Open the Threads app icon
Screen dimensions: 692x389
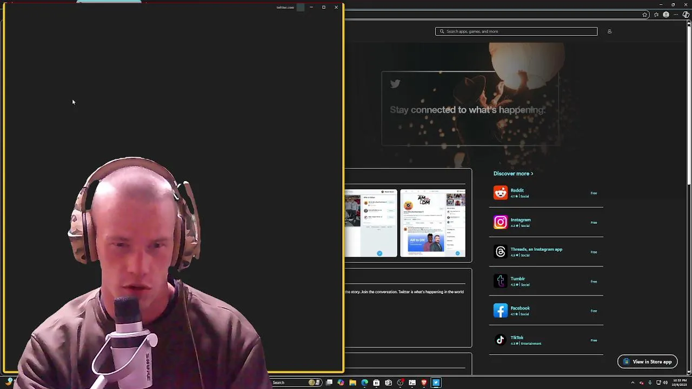(x=501, y=252)
